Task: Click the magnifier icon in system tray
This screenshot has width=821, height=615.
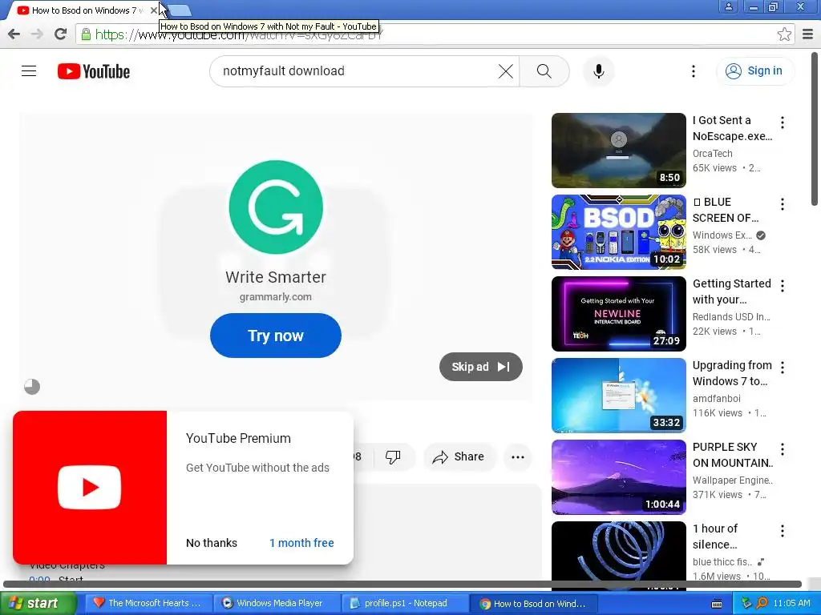Action: tap(762, 604)
